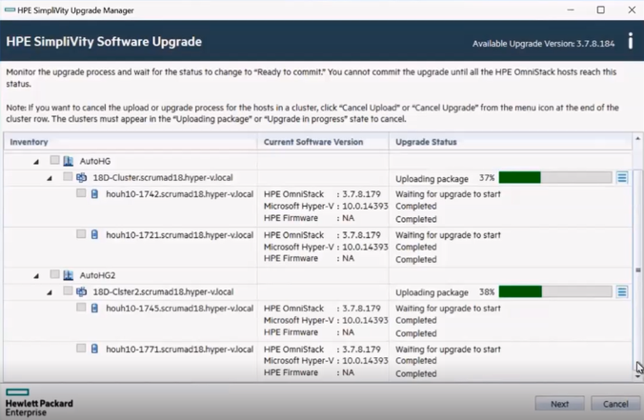Select AutoHG tree item label

tap(95, 161)
